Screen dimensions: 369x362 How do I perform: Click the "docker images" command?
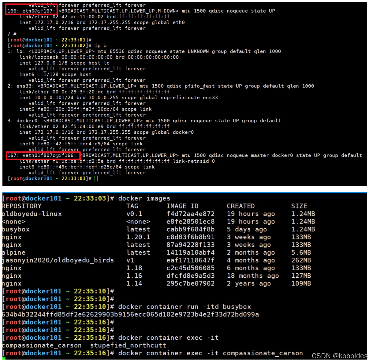tap(144, 199)
